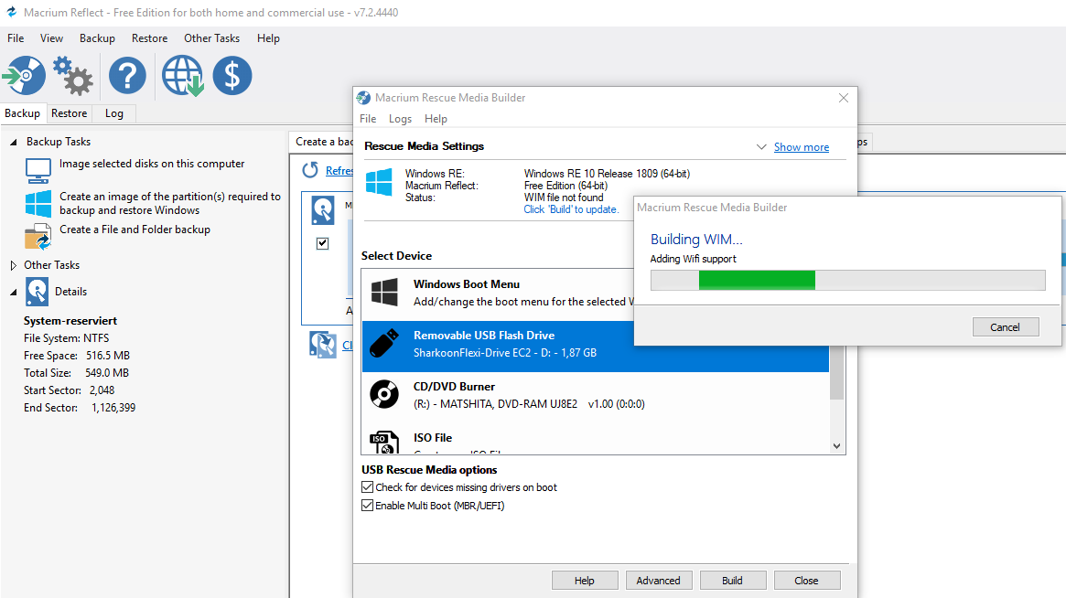Click the device list scroll down arrow
This screenshot has width=1066, height=598.
837,446
